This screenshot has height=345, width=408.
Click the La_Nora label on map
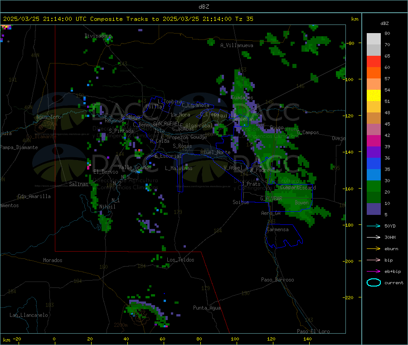[180, 115]
